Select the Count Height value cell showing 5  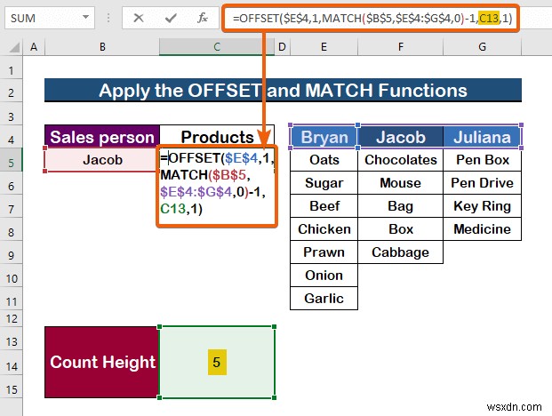217,362
